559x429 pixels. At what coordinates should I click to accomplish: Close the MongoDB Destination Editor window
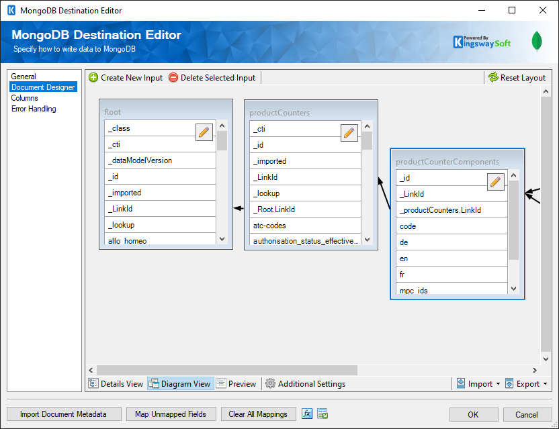point(543,10)
